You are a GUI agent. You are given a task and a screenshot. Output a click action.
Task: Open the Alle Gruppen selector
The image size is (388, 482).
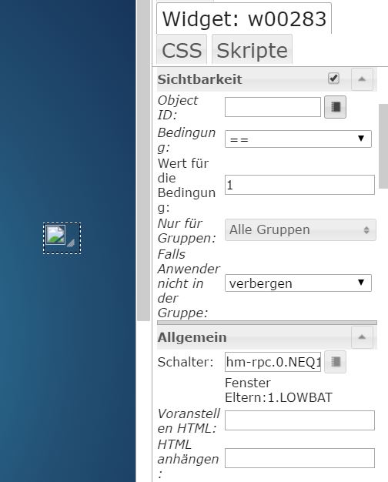[300, 229]
